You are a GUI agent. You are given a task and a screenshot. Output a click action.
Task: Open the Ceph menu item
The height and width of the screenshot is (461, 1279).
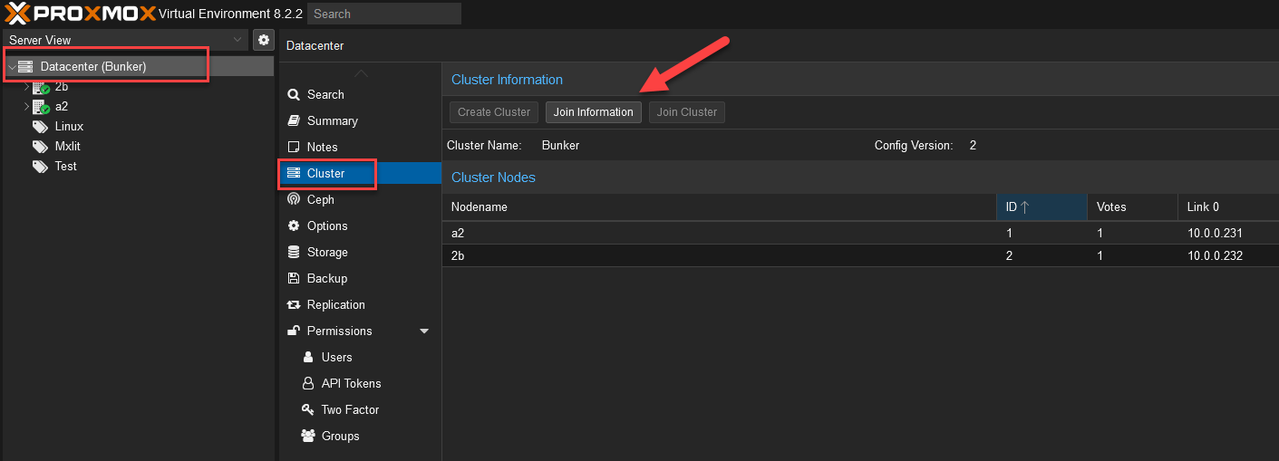coord(361,199)
